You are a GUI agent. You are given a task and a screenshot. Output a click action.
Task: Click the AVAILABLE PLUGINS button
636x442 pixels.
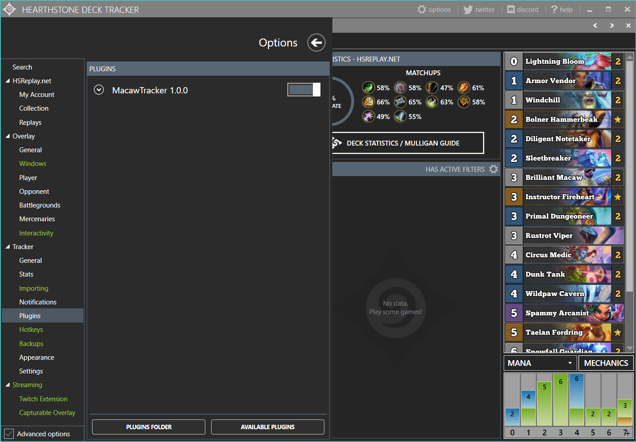(268, 427)
